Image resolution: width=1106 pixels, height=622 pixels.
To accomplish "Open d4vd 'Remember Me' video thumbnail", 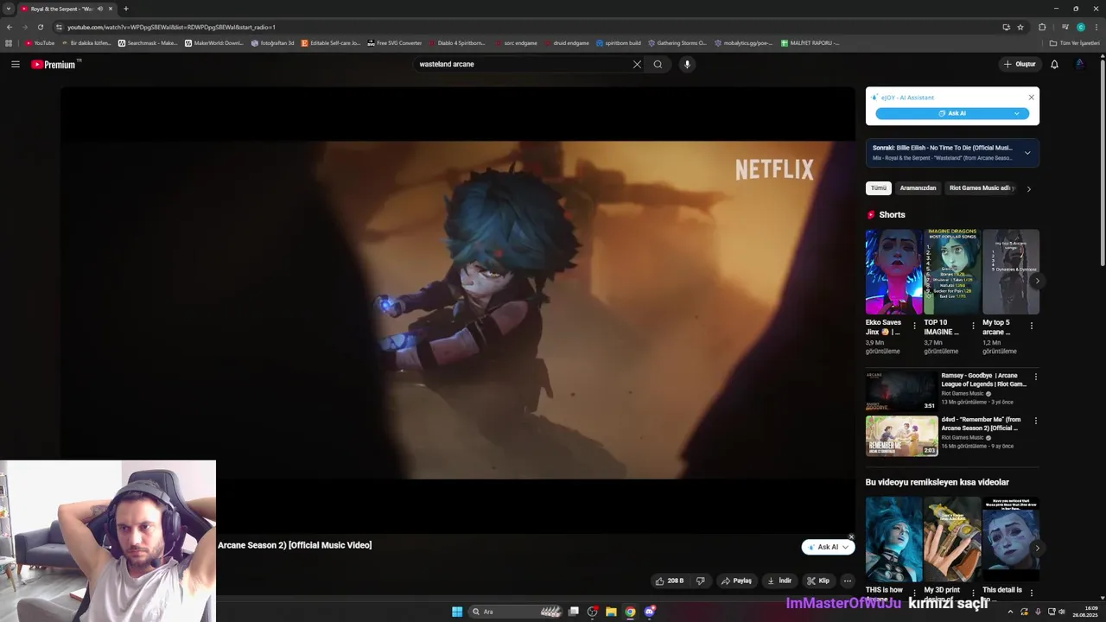I will (x=902, y=435).
